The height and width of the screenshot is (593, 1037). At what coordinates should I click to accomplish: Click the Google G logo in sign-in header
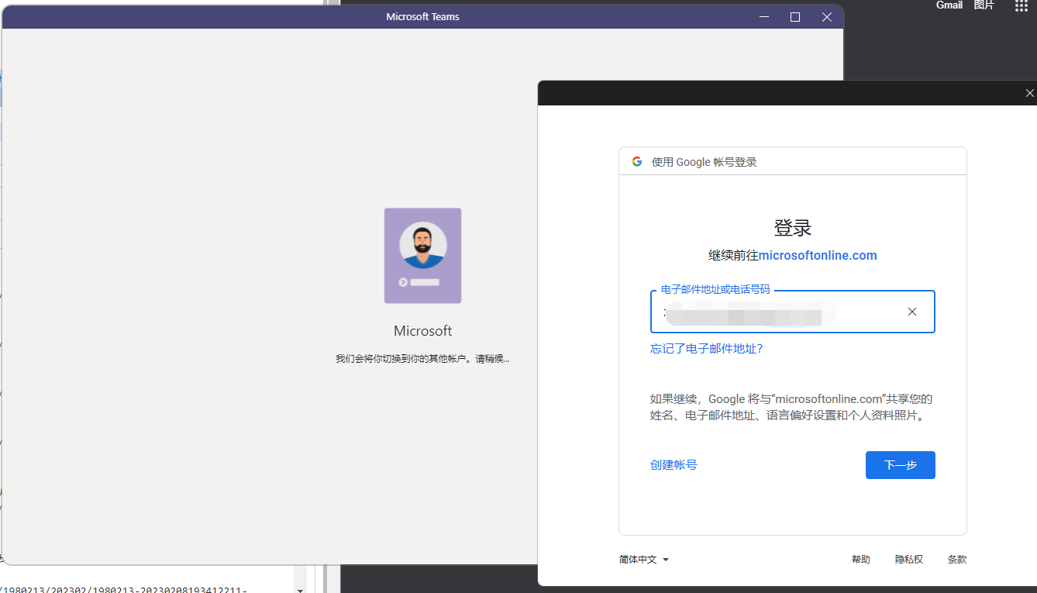pyautogui.click(x=636, y=161)
